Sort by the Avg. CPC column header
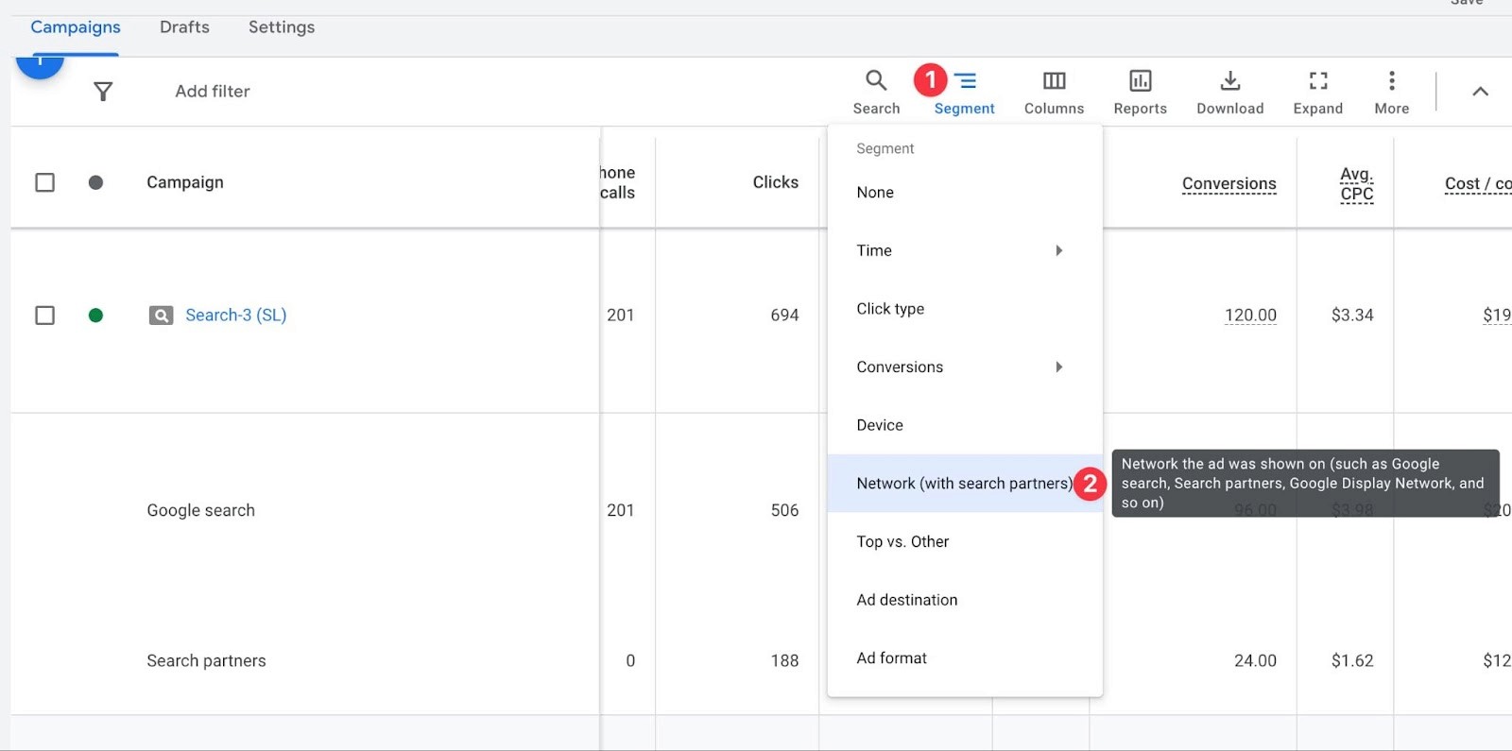The height and width of the screenshot is (751, 1512). coord(1356,184)
